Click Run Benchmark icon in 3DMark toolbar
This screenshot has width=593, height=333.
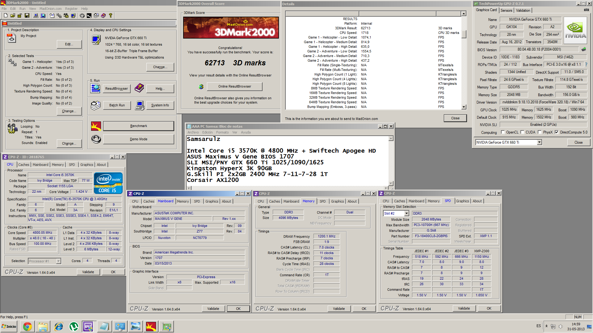coord(89,15)
